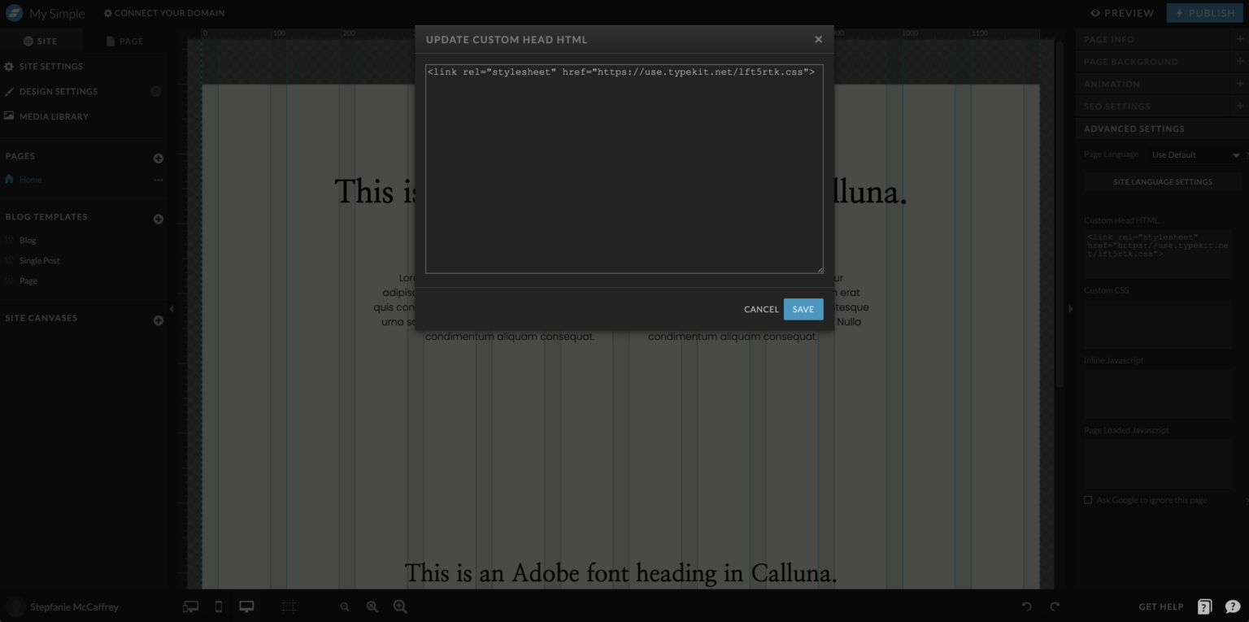Click the zoom out magnifier icon
Image resolution: width=1249 pixels, height=622 pixels.
click(x=345, y=607)
